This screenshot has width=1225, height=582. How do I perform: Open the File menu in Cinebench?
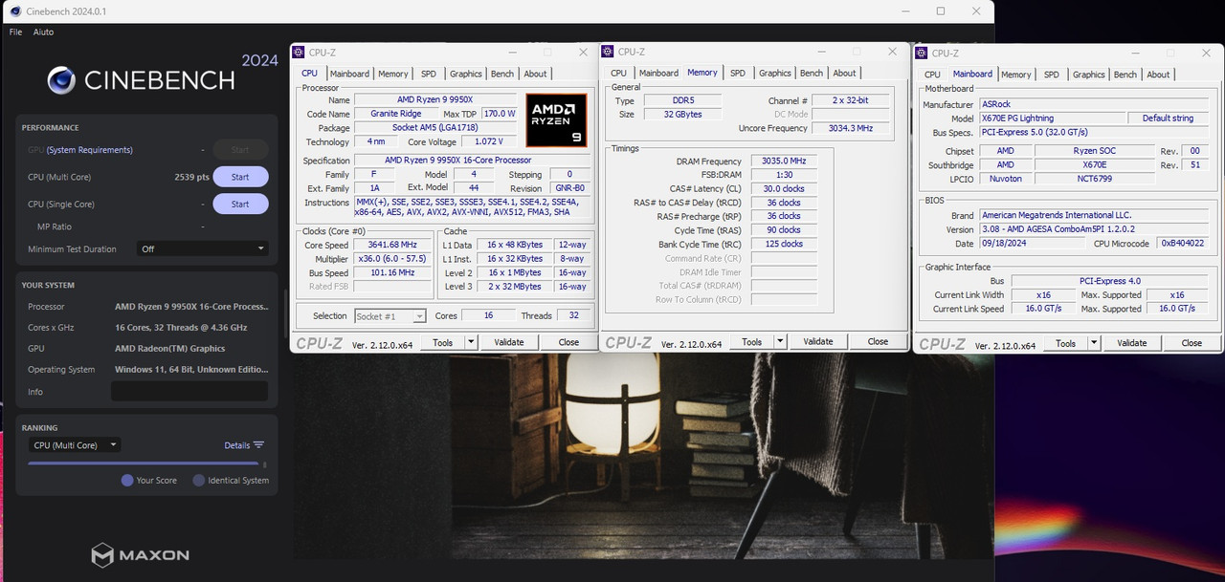(x=15, y=32)
